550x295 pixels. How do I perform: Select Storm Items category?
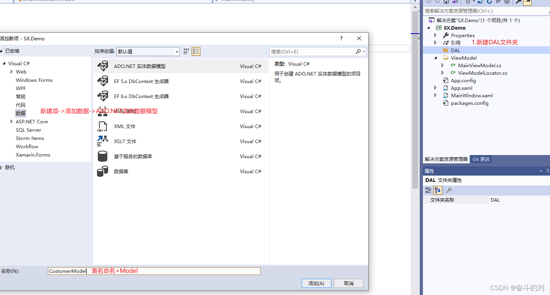pyautogui.click(x=30, y=138)
